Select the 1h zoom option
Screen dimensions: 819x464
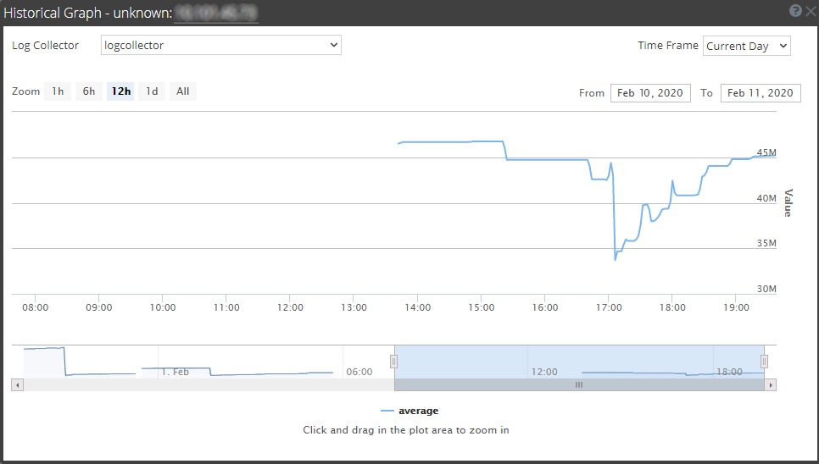coord(58,91)
